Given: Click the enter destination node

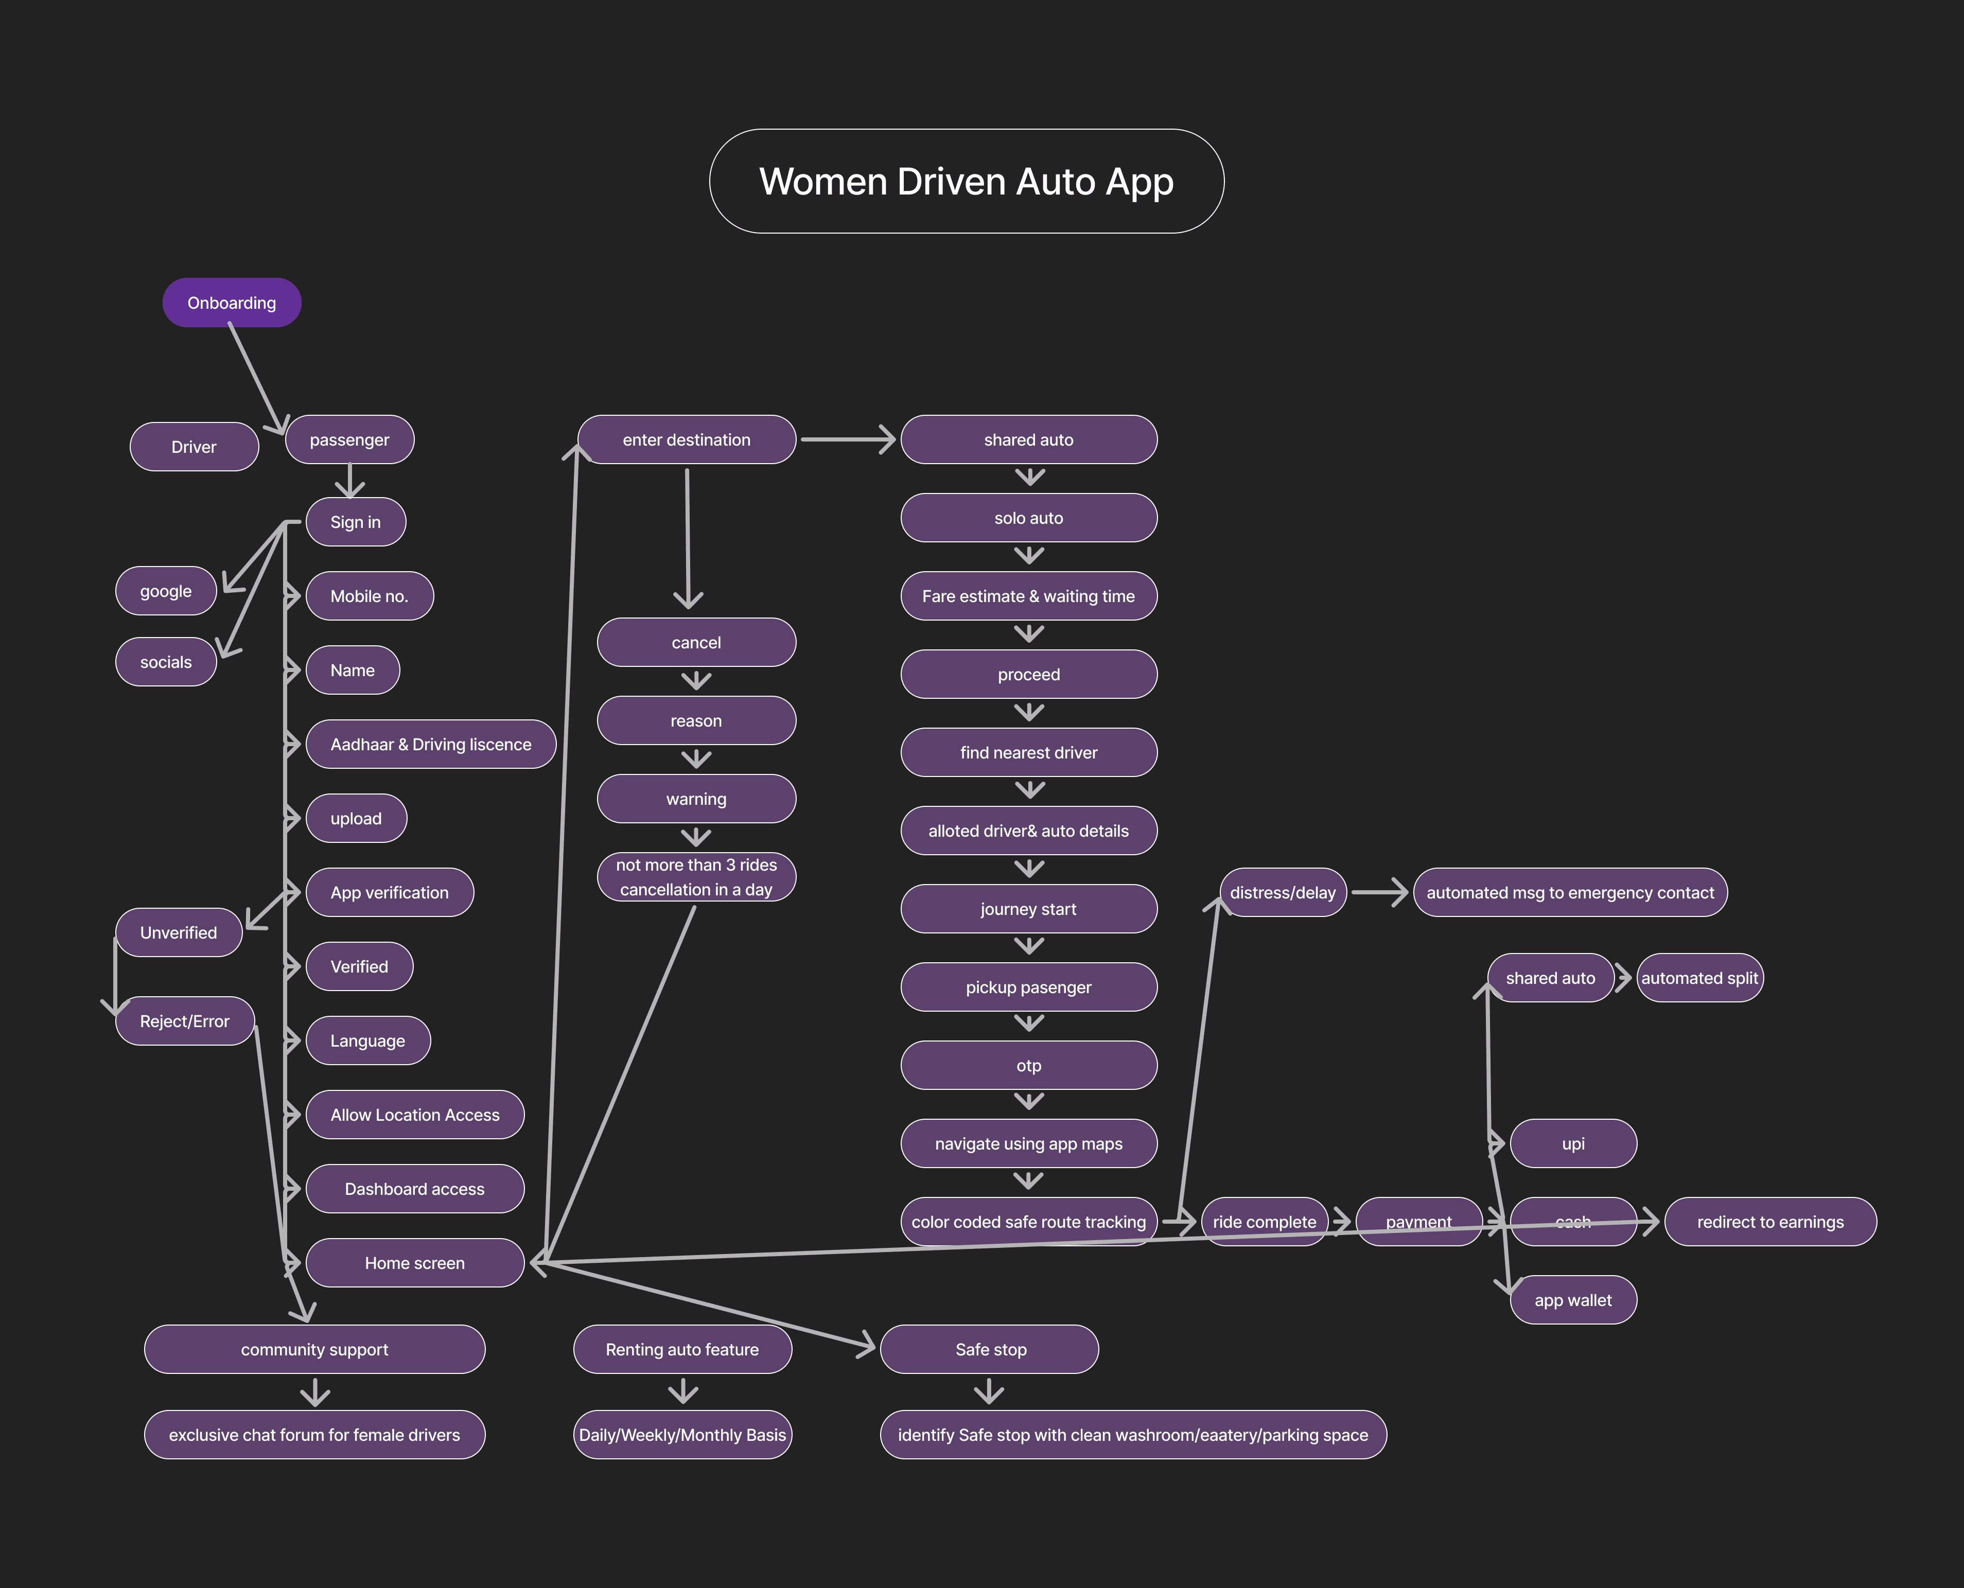Looking at the screenshot, I should 686,440.
